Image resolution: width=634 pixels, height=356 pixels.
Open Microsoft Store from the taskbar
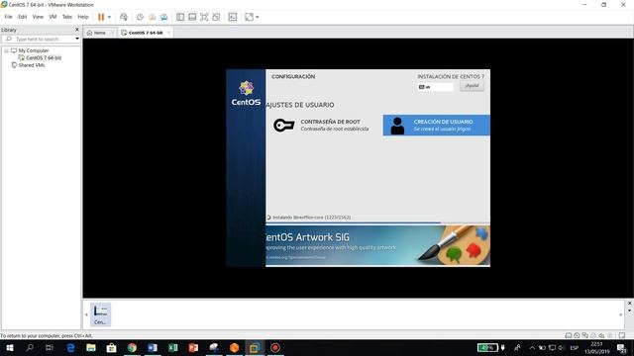tap(111, 347)
